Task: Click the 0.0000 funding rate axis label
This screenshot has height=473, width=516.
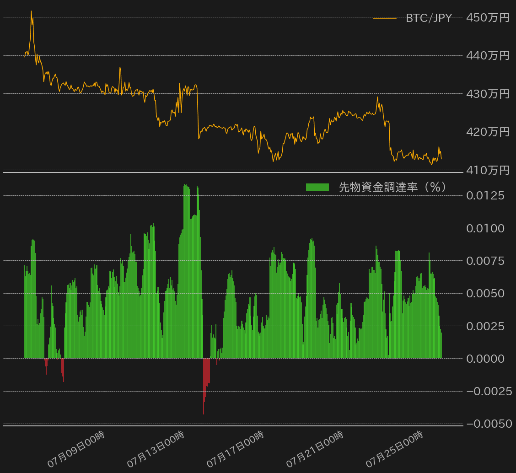Action: tap(485, 359)
